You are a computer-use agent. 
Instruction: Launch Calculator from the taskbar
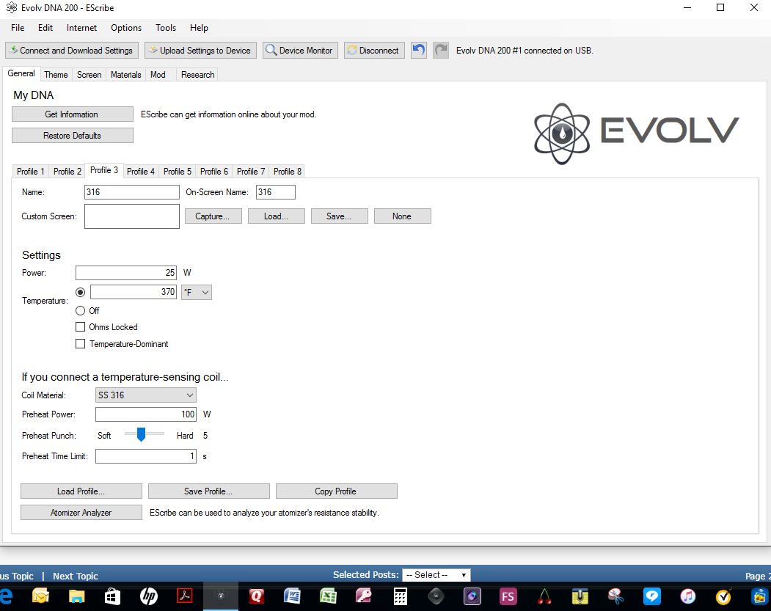point(401,596)
